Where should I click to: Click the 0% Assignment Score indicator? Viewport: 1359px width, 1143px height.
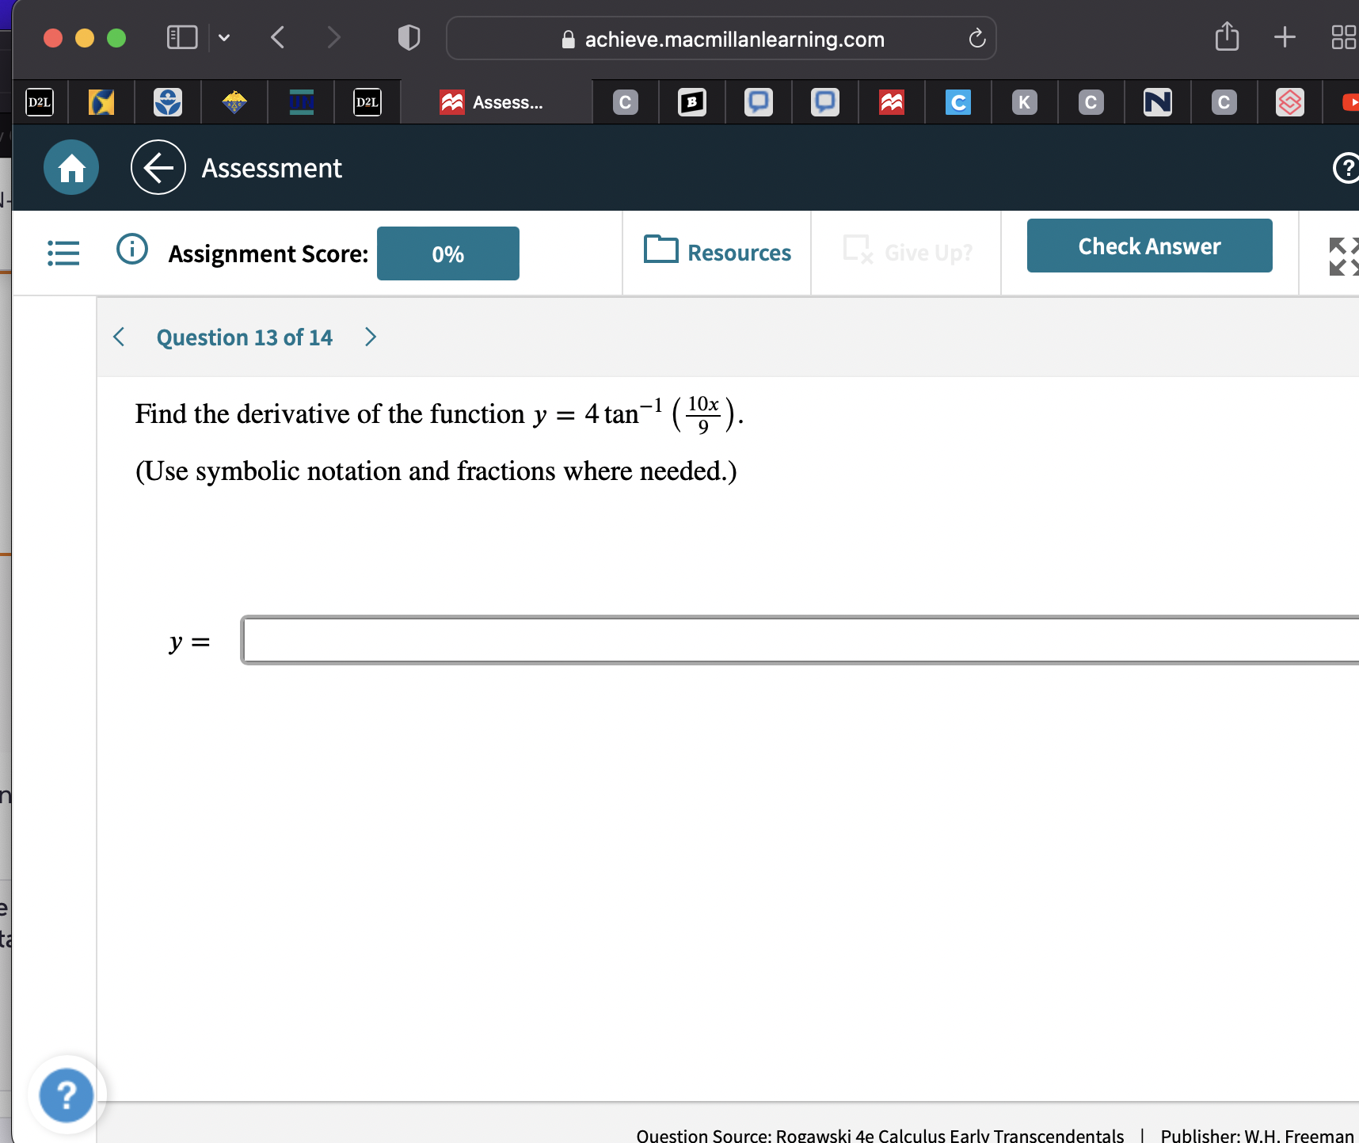click(x=447, y=253)
